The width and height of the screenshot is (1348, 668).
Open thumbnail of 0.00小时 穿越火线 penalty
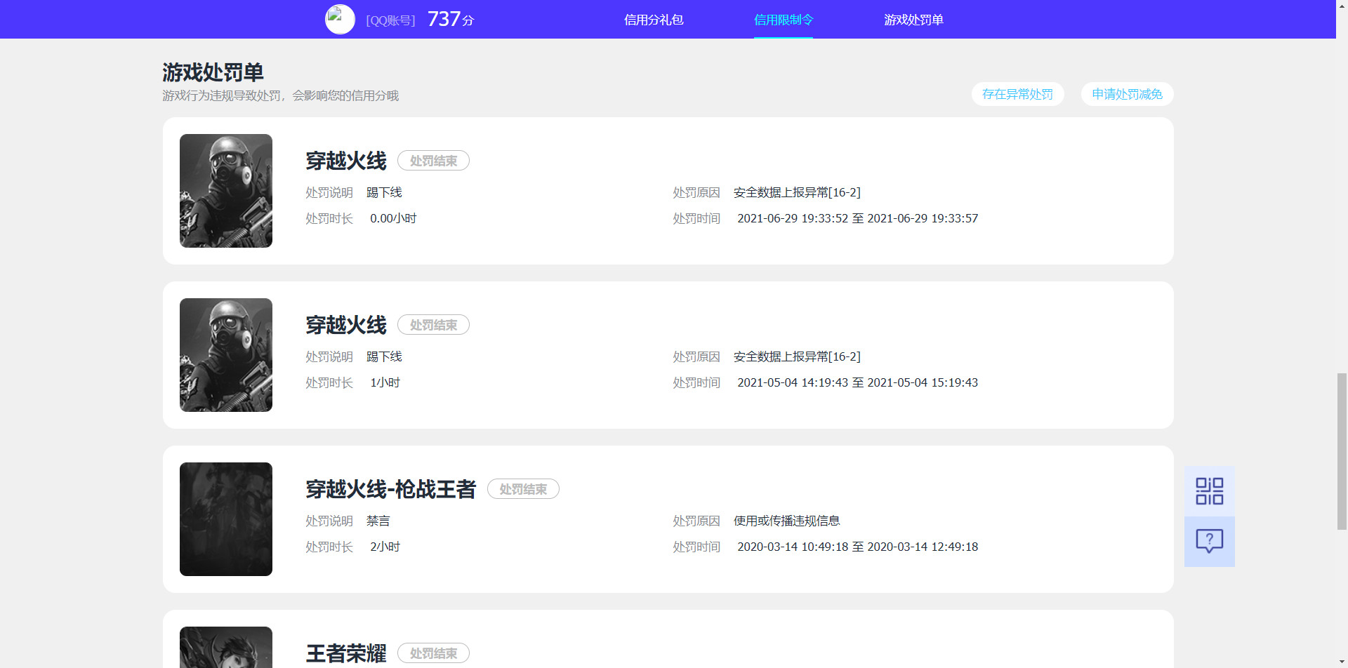pyautogui.click(x=226, y=191)
